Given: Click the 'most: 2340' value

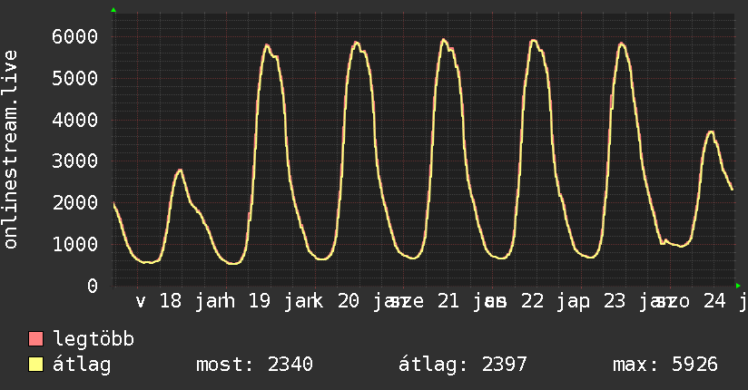Looking at the screenshot, I should click(254, 365).
